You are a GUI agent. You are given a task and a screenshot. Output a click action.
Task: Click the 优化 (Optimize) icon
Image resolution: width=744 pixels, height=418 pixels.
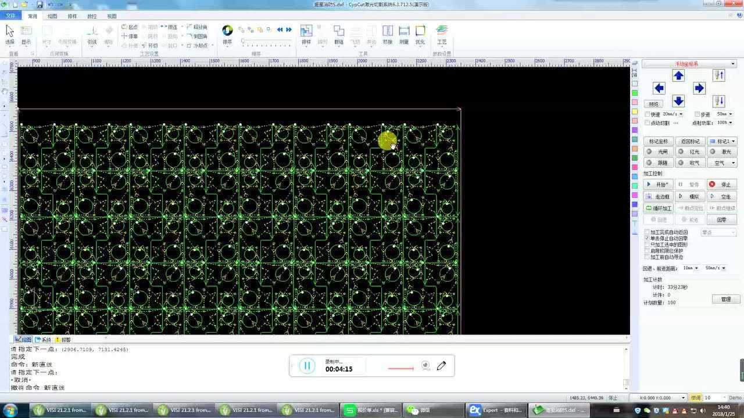[420, 34]
